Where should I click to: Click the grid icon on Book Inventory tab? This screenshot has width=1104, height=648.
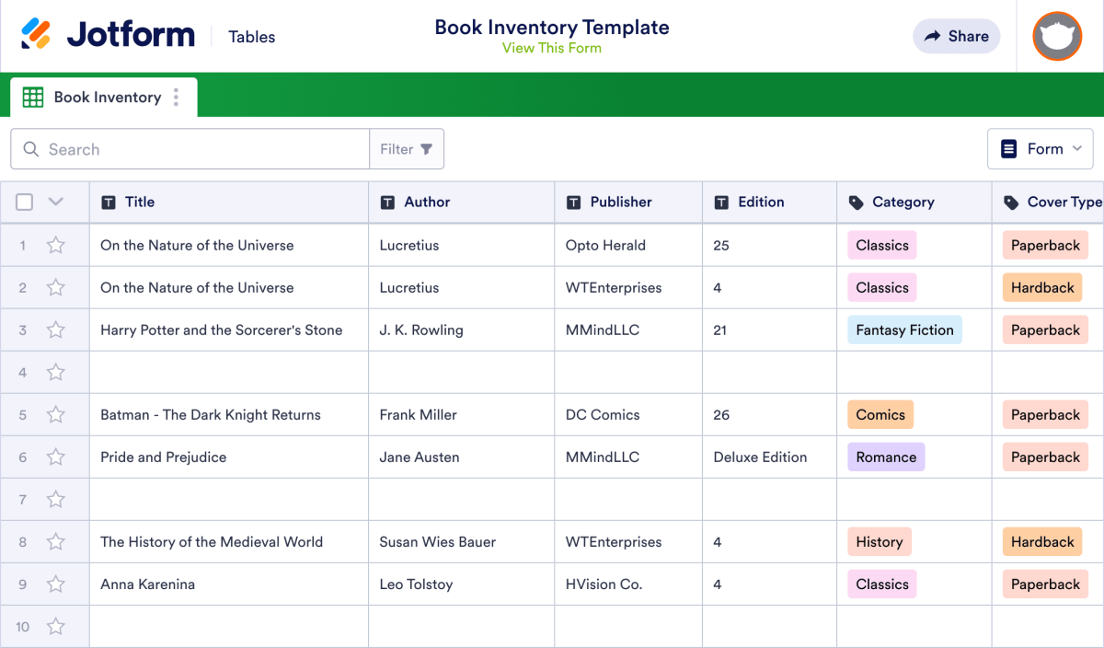click(x=33, y=97)
